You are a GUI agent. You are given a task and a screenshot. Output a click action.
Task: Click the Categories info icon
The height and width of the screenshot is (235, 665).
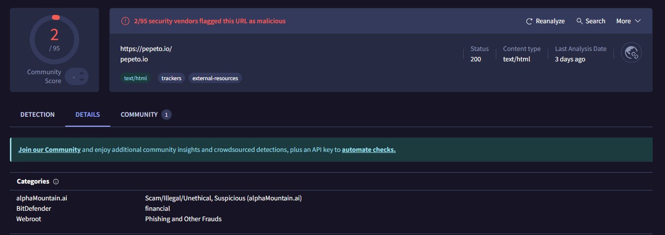coord(56,182)
